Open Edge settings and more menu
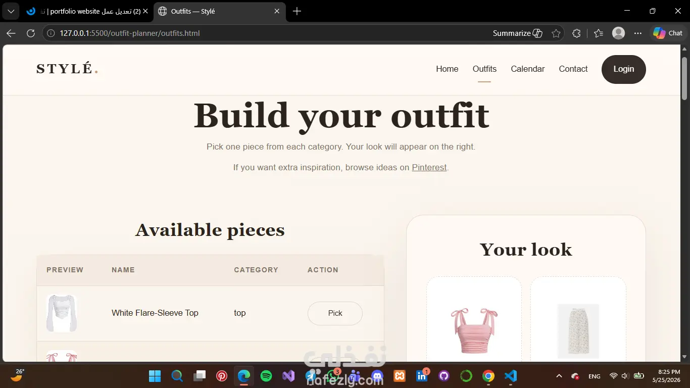Image resolution: width=690 pixels, height=388 pixels. coord(638,33)
